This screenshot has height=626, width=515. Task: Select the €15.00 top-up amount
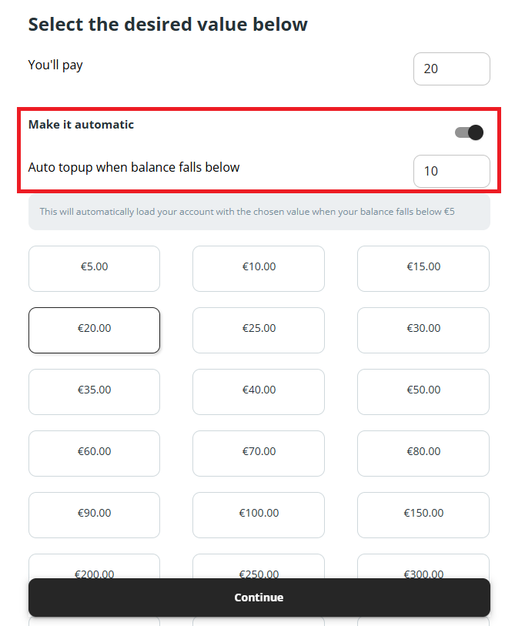click(x=423, y=268)
